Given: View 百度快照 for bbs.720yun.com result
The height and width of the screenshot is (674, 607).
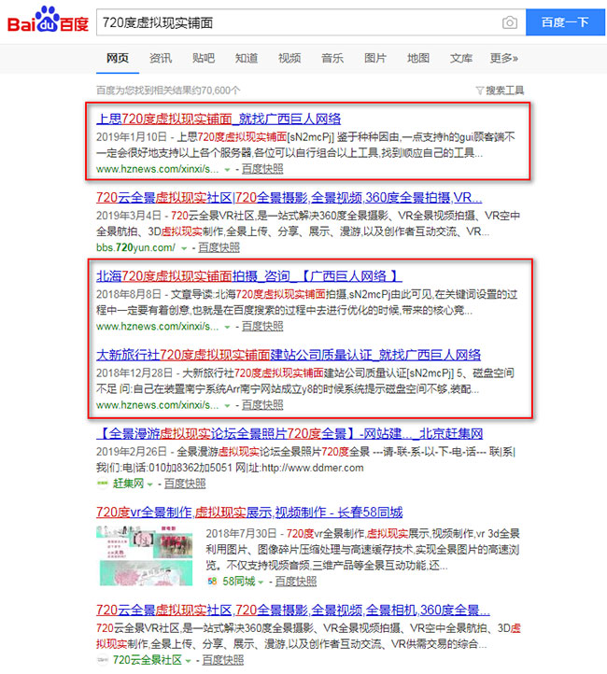Looking at the screenshot, I should (x=216, y=247).
